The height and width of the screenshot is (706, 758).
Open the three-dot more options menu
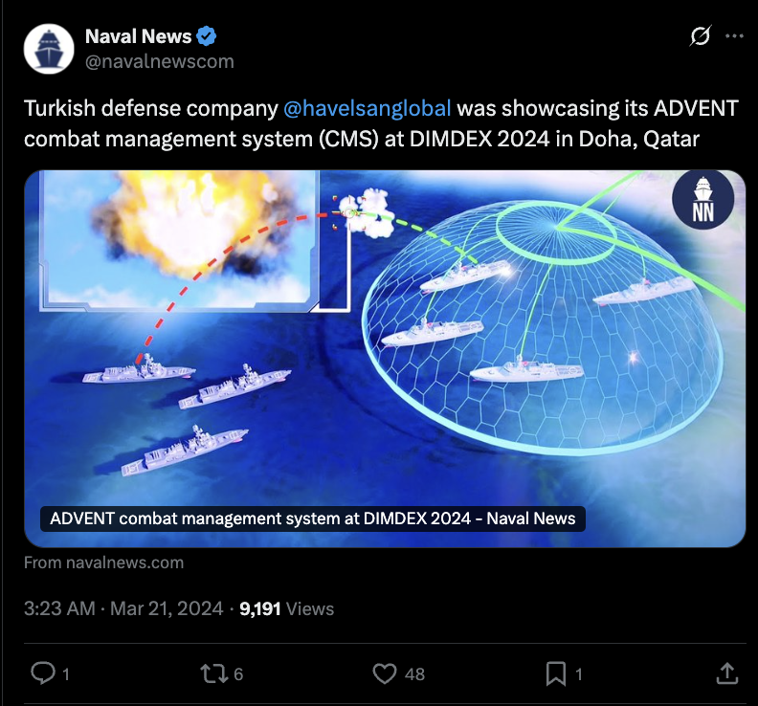point(734,35)
